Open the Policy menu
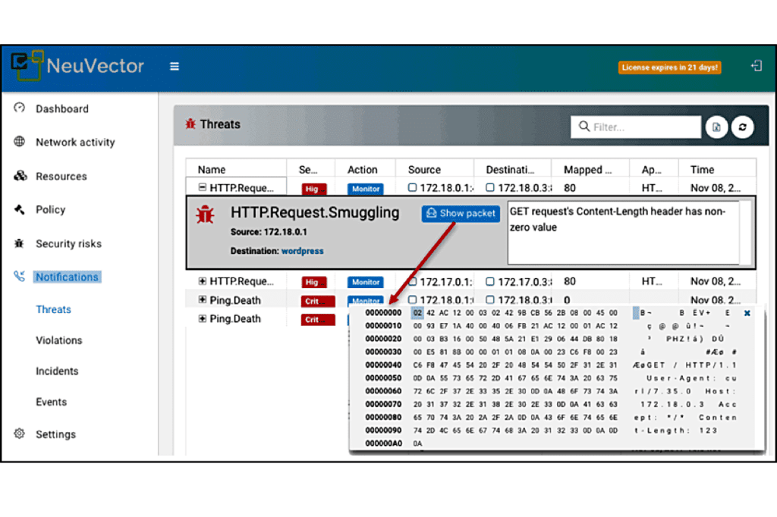 (x=51, y=209)
